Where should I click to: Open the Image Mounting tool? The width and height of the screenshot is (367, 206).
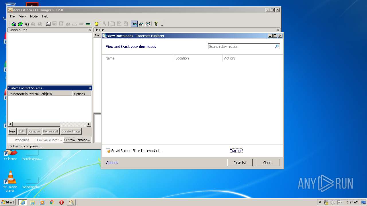tap(27, 24)
